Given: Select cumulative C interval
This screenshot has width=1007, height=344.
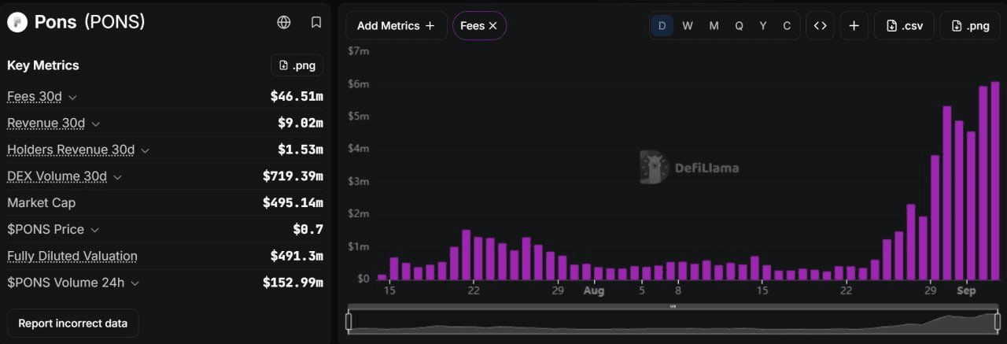Looking at the screenshot, I should coord(787,26).
